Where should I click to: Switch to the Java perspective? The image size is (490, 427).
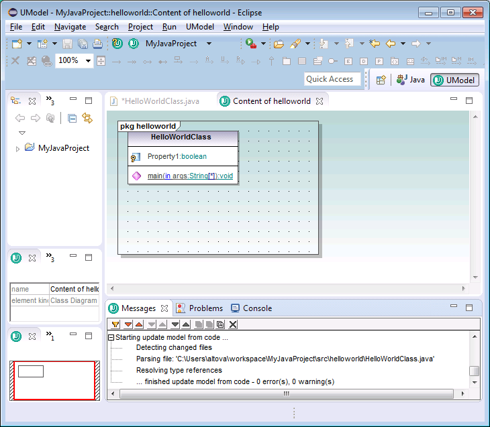click(x=411, y=80)
